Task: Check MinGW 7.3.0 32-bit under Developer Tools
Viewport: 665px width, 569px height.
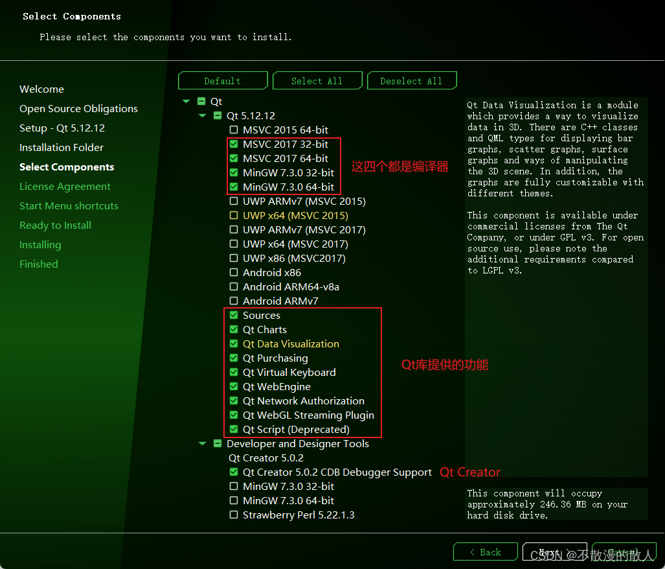Action: [234, 486]
